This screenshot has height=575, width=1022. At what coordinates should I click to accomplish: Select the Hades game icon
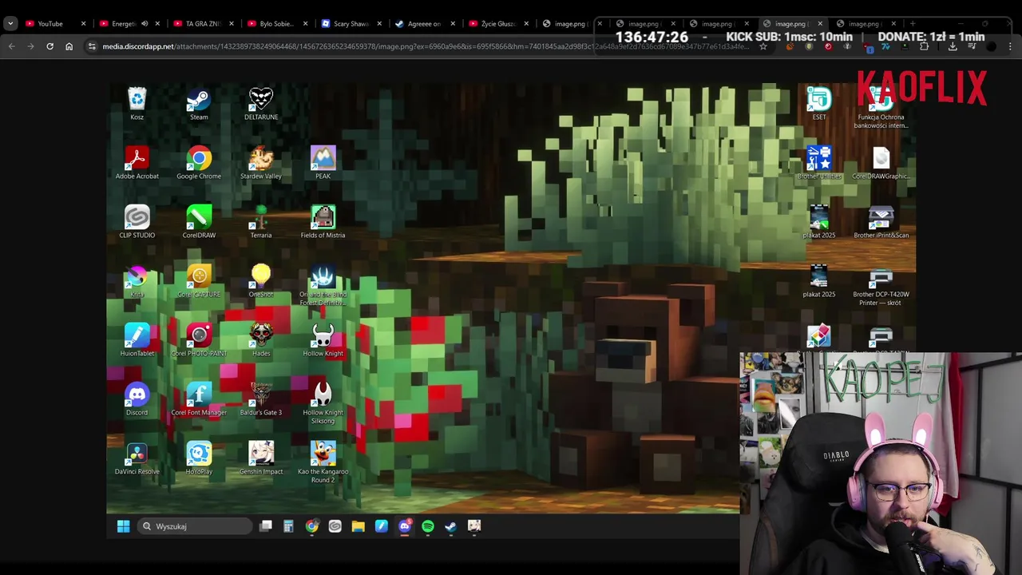point(261,341)
